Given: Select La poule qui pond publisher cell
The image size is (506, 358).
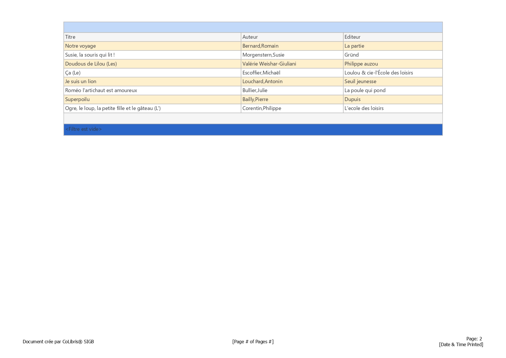Looking at the screenshot, I should [x=393, y=90].
